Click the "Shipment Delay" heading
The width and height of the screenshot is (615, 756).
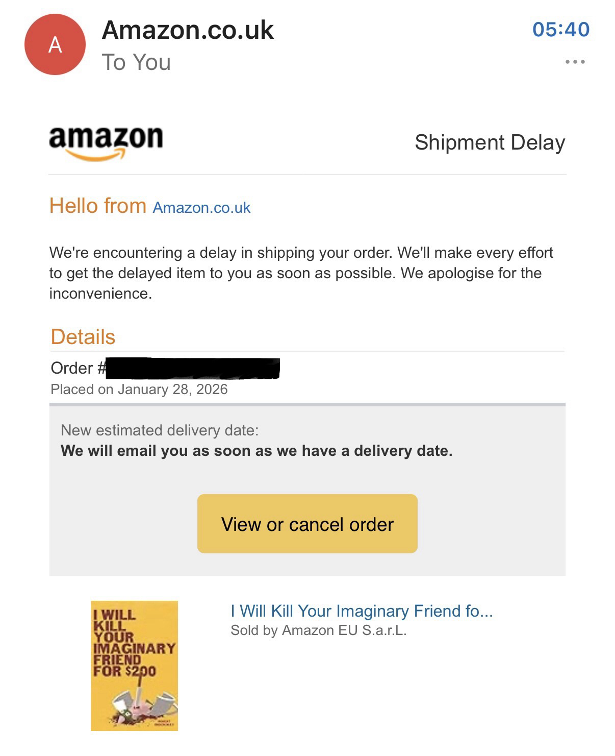pos(490,142)
